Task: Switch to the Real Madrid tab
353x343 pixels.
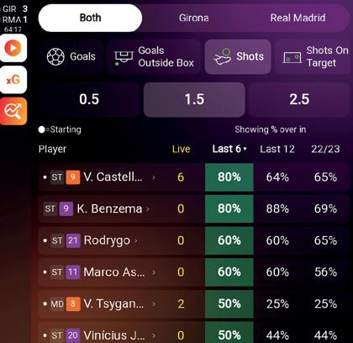Action: tap(298, 18)
